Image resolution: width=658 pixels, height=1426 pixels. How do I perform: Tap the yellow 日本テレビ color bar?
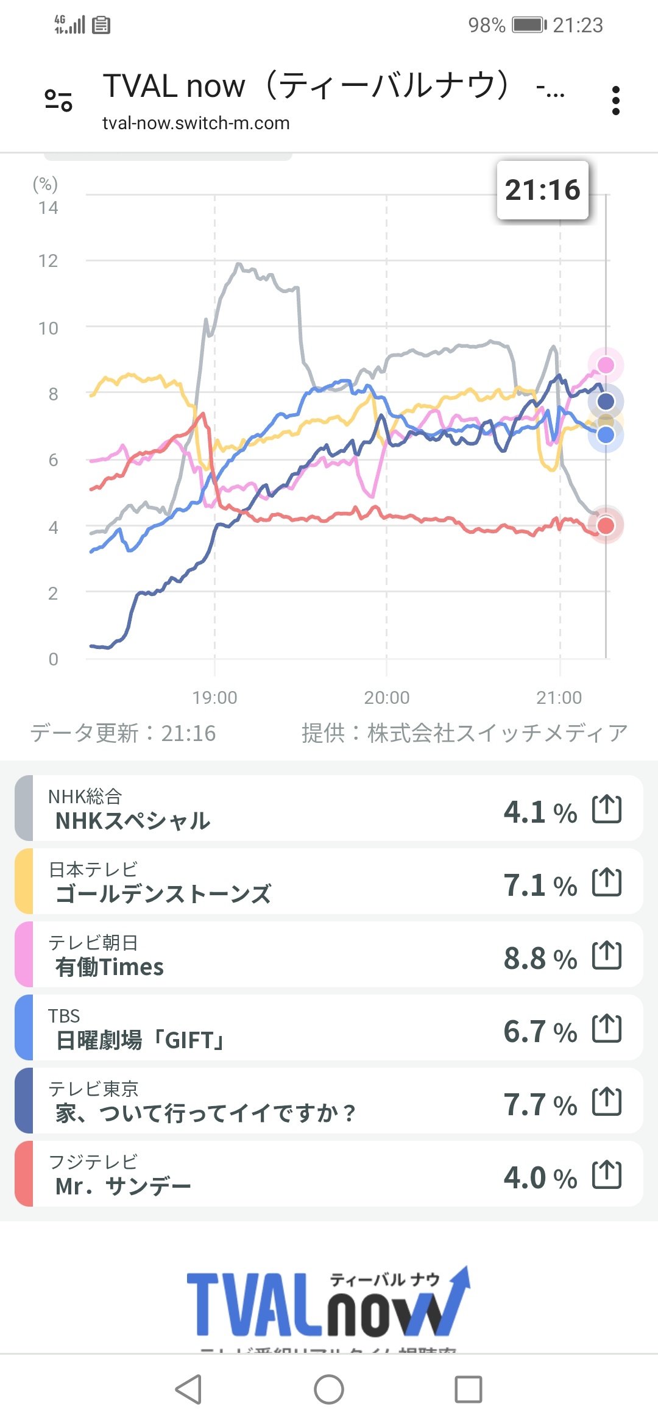coord(24,881)
